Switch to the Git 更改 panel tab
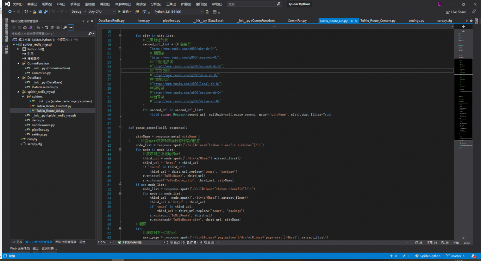Viewport: 481px width, 261px height. pyautogui.click(x=17, y=242)
